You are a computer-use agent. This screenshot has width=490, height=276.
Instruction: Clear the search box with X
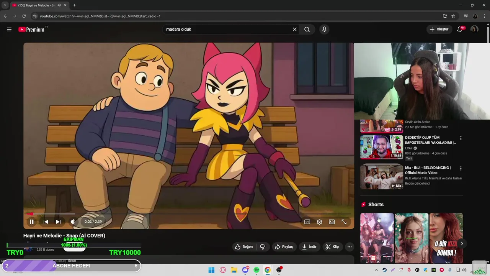(295, 29)
